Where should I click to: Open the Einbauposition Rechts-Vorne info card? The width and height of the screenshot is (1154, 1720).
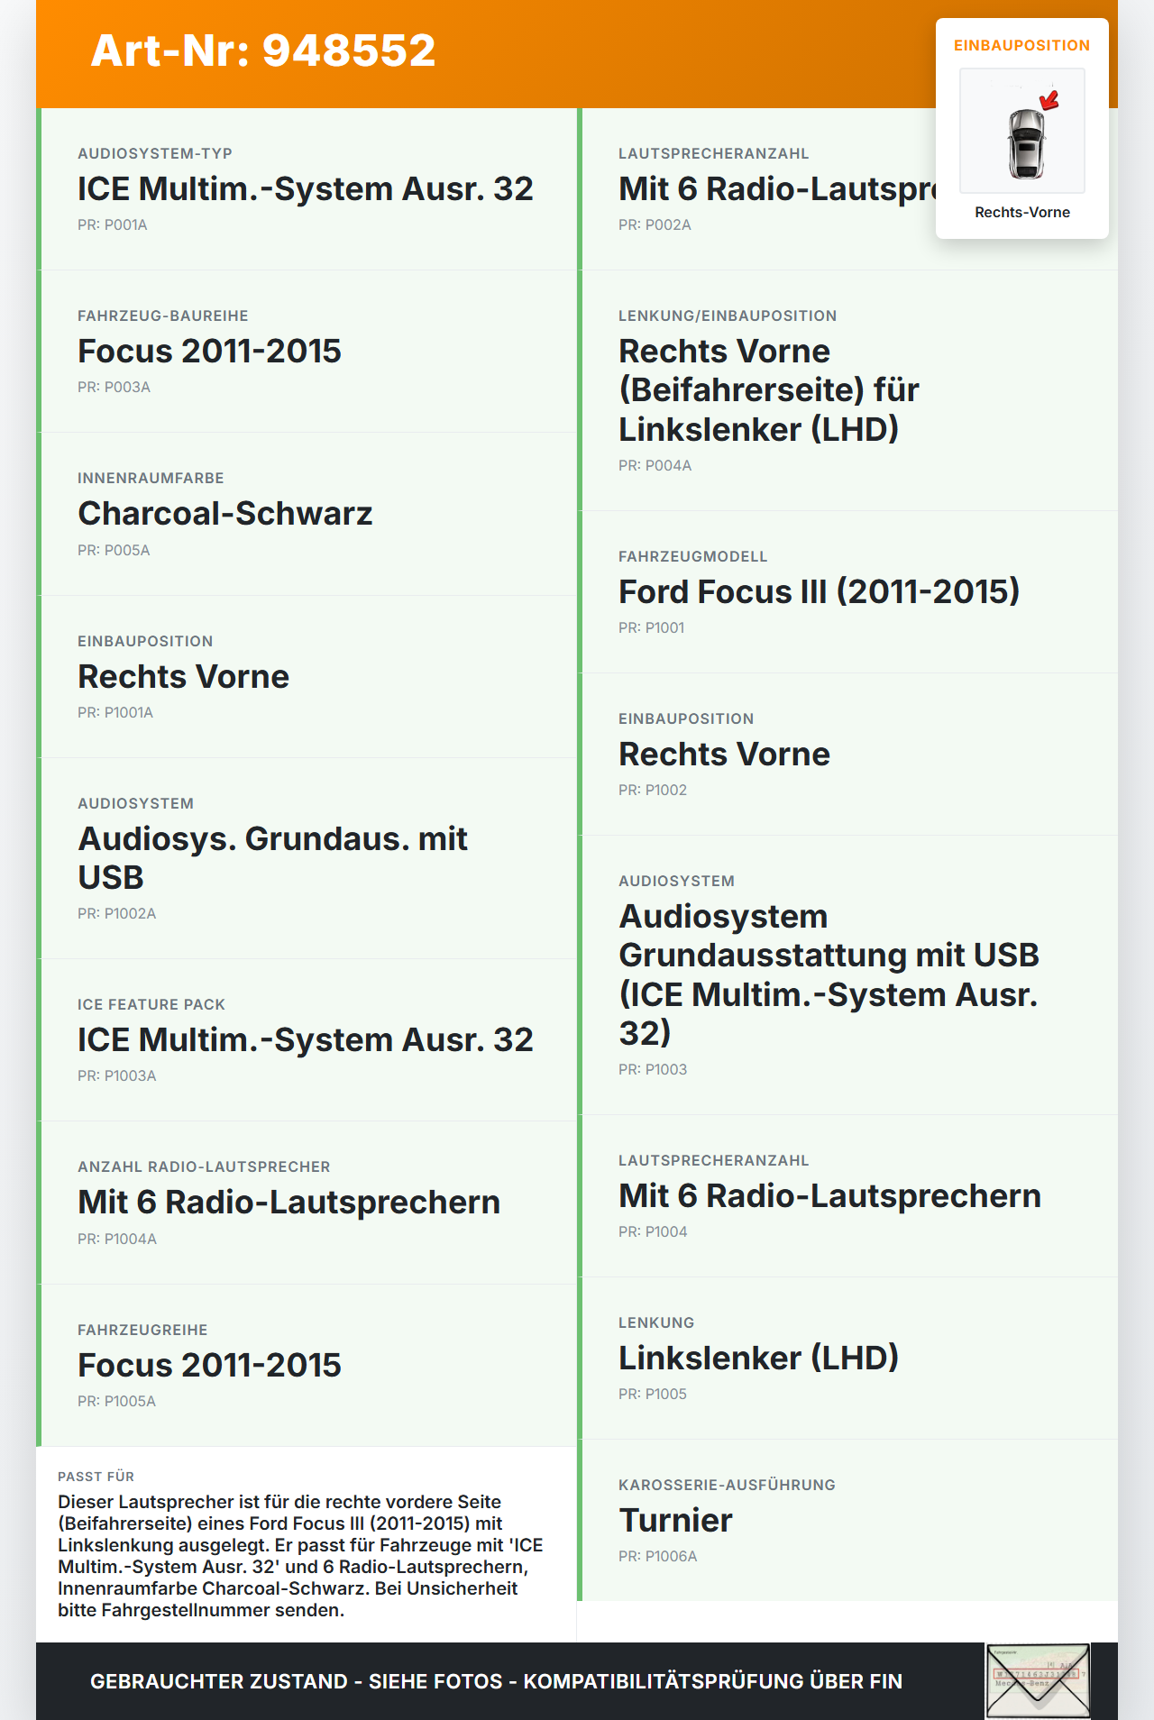[x=1022, y=128]
